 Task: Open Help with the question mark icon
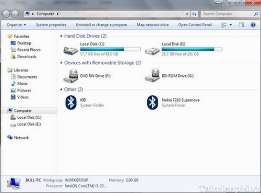pyautogui.click(x=253, y=25)
